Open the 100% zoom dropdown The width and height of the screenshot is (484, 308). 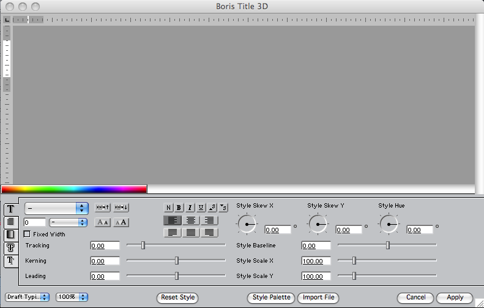(x=72, y=297)
